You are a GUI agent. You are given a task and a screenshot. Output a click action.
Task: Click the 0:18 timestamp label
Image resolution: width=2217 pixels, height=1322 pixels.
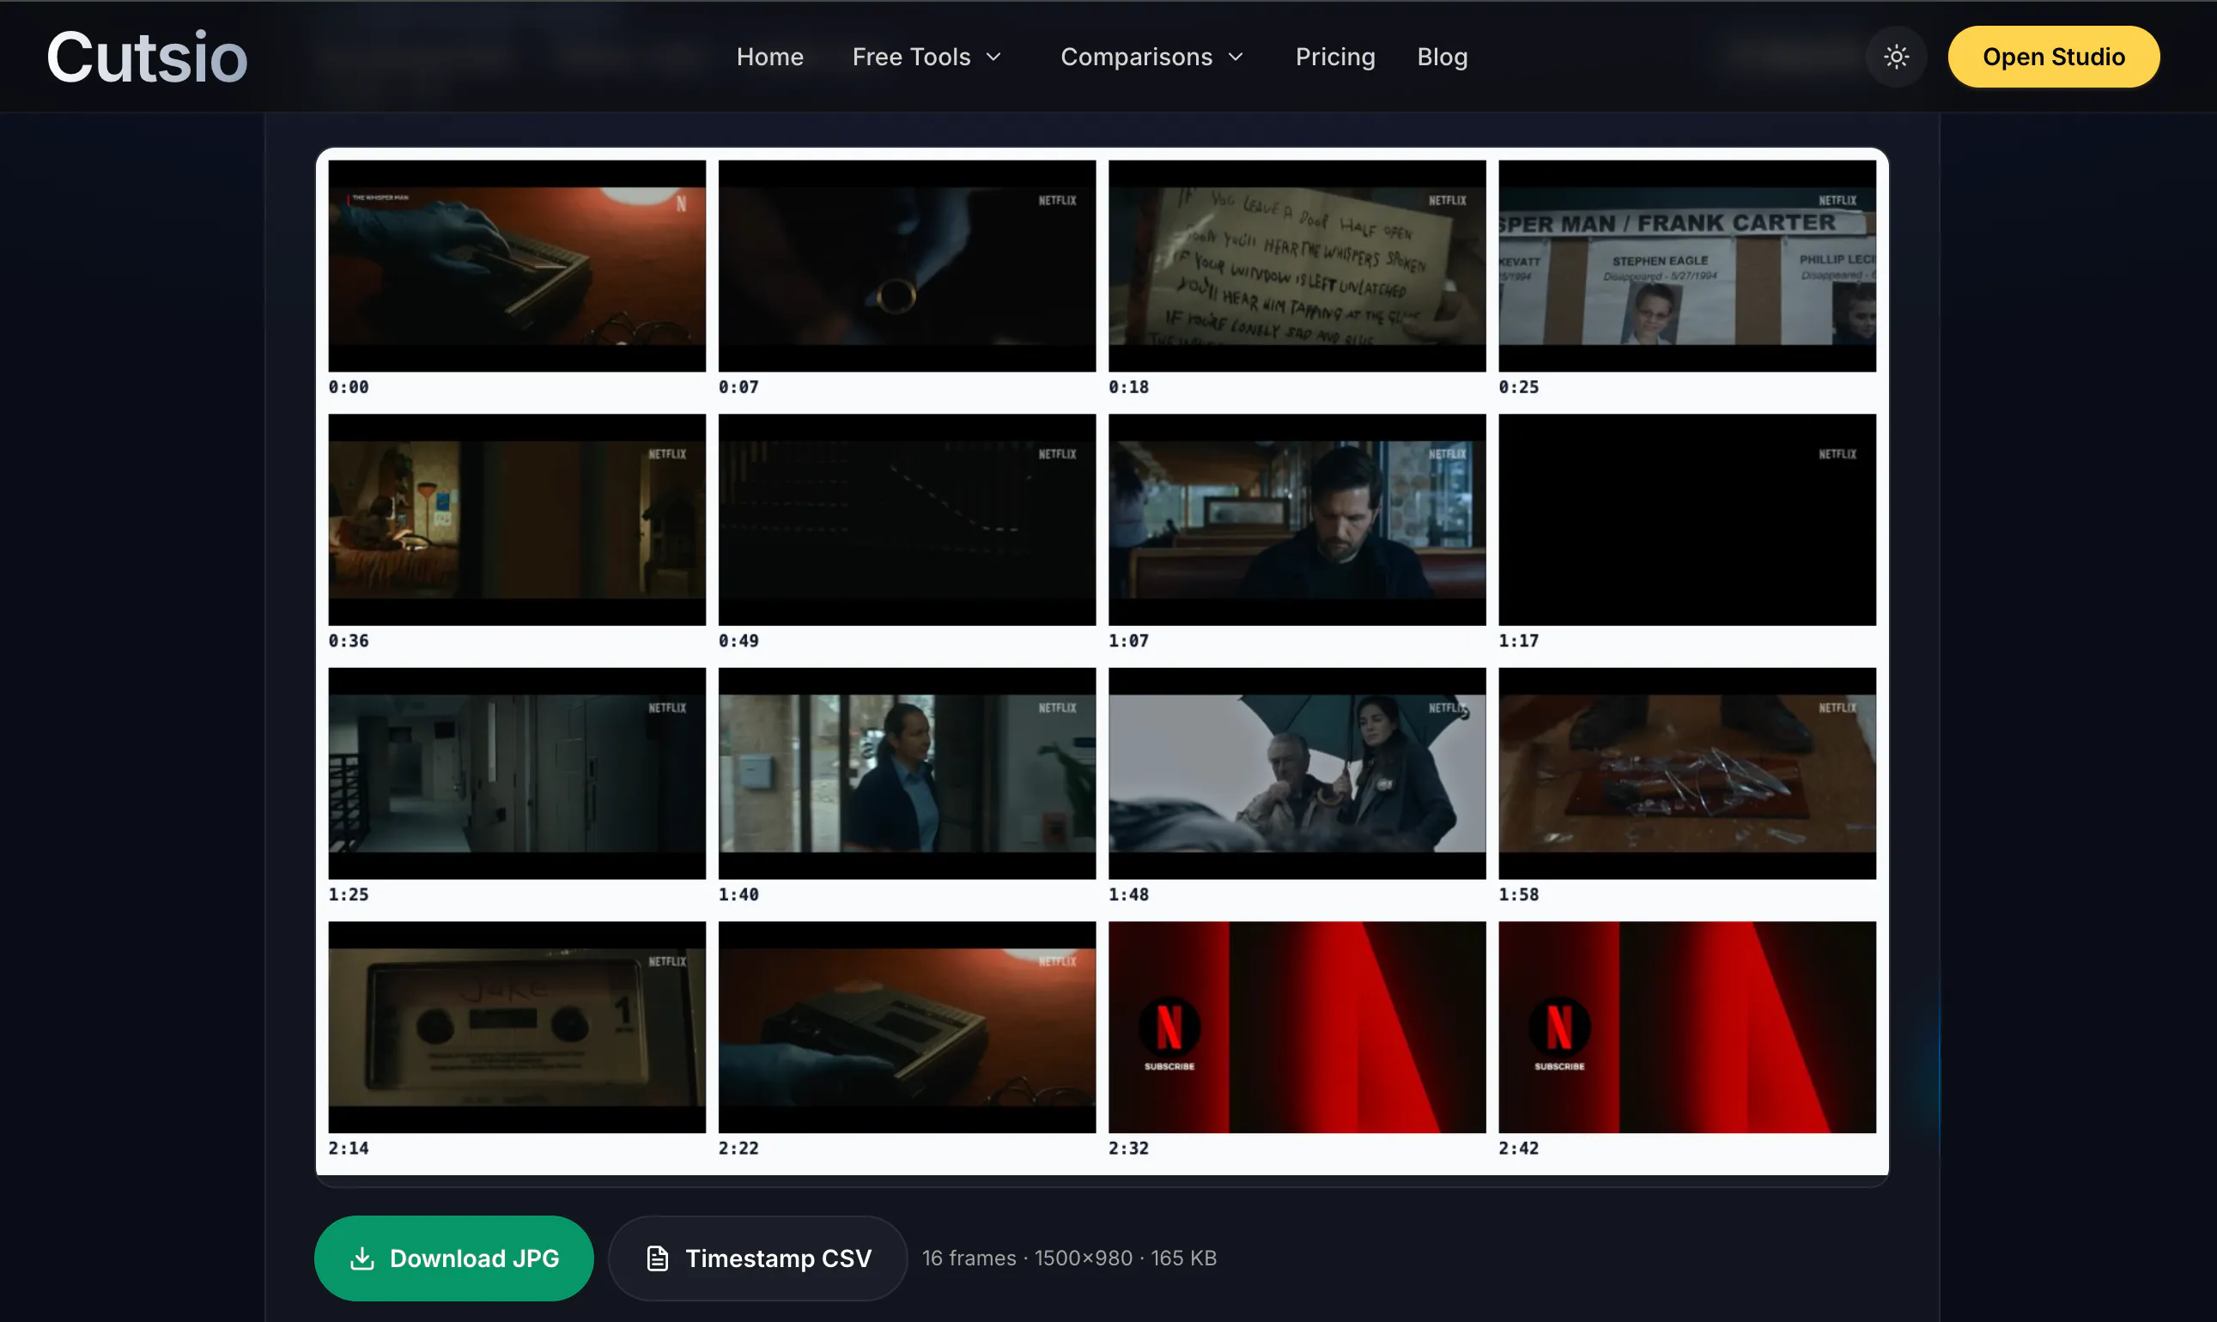1129,387
